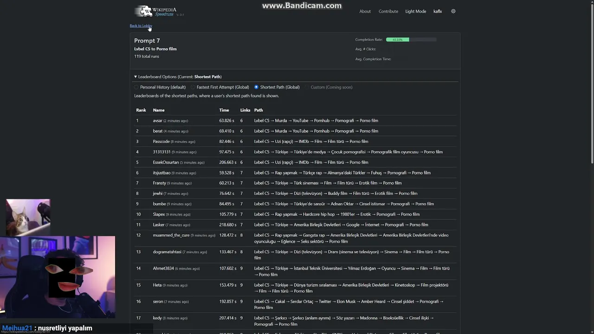Click the Path column header
Viewport: 594px width, 334px height.
pos(258,110)
